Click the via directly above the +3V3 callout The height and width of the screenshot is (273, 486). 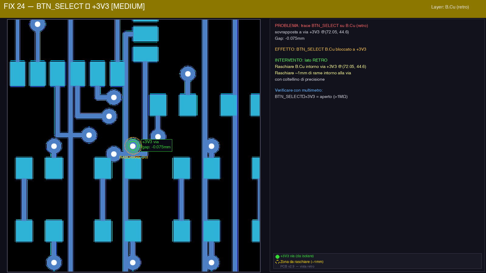point(158,136)
